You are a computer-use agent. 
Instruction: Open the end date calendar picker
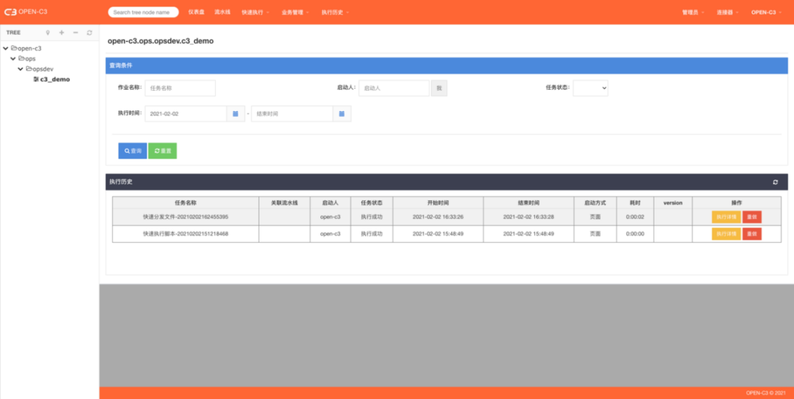tap(342, 114)
